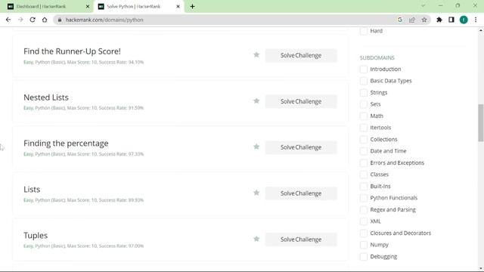Check the Hard difficulty checkbox
This screenshot has height=272, width=484.
coord(364,31)
